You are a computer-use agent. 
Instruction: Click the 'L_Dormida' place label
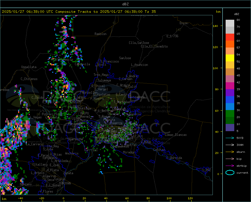(174, 158)
